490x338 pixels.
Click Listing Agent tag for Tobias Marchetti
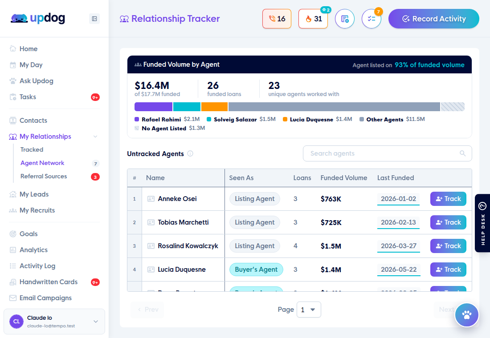coord(255,222)
